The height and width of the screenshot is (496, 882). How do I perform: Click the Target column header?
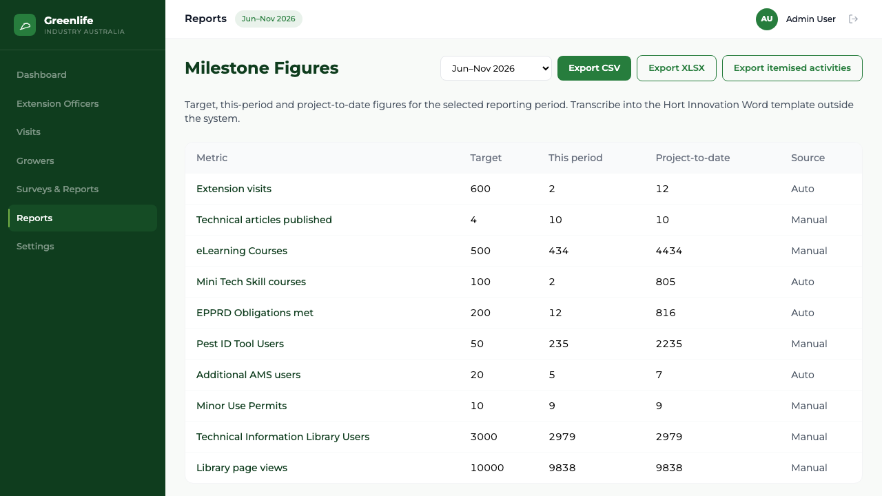click(x=486, y=158)
